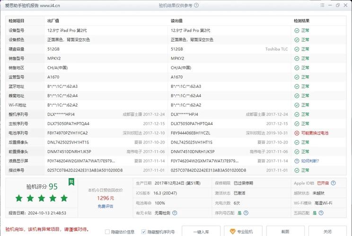Click the 爱思助手验机报告 www.i4.cn title
The height and width of the screenshot is (236, 352).
32,6
